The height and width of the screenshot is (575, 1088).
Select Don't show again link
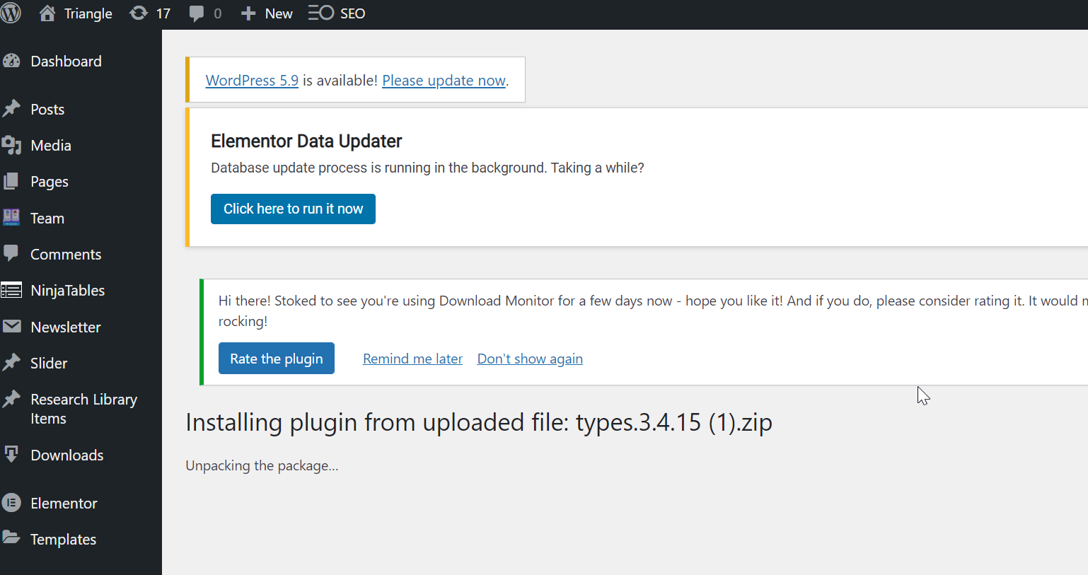pyautogui.click(x=530, y=359)
